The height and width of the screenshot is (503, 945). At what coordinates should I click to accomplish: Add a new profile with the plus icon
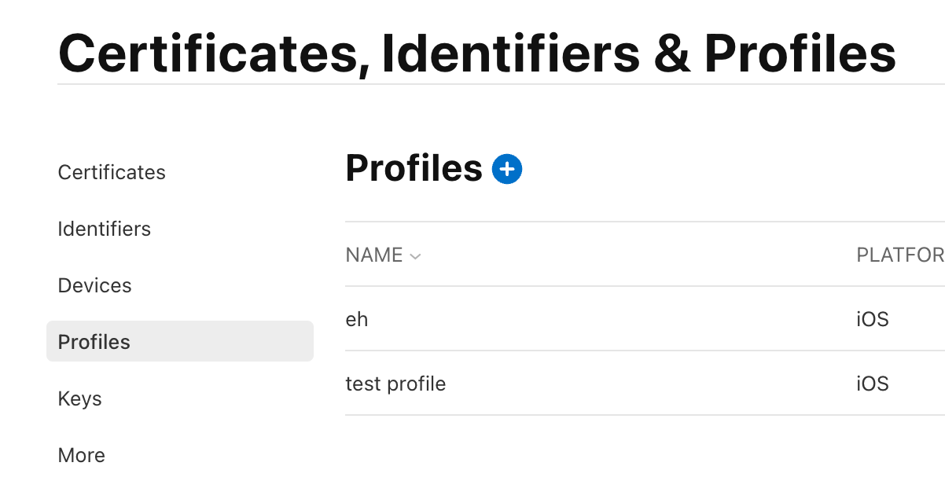tap(507, 169)
